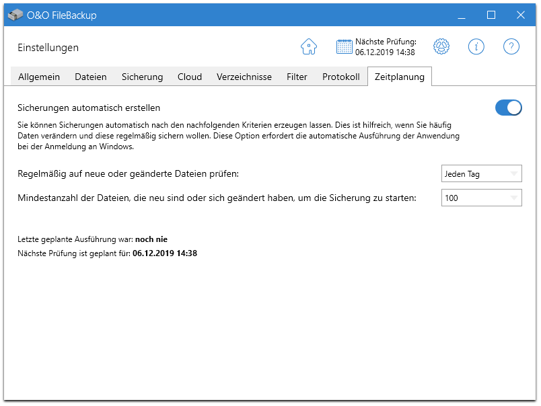Switch to the Filter tab

[297, 77]
